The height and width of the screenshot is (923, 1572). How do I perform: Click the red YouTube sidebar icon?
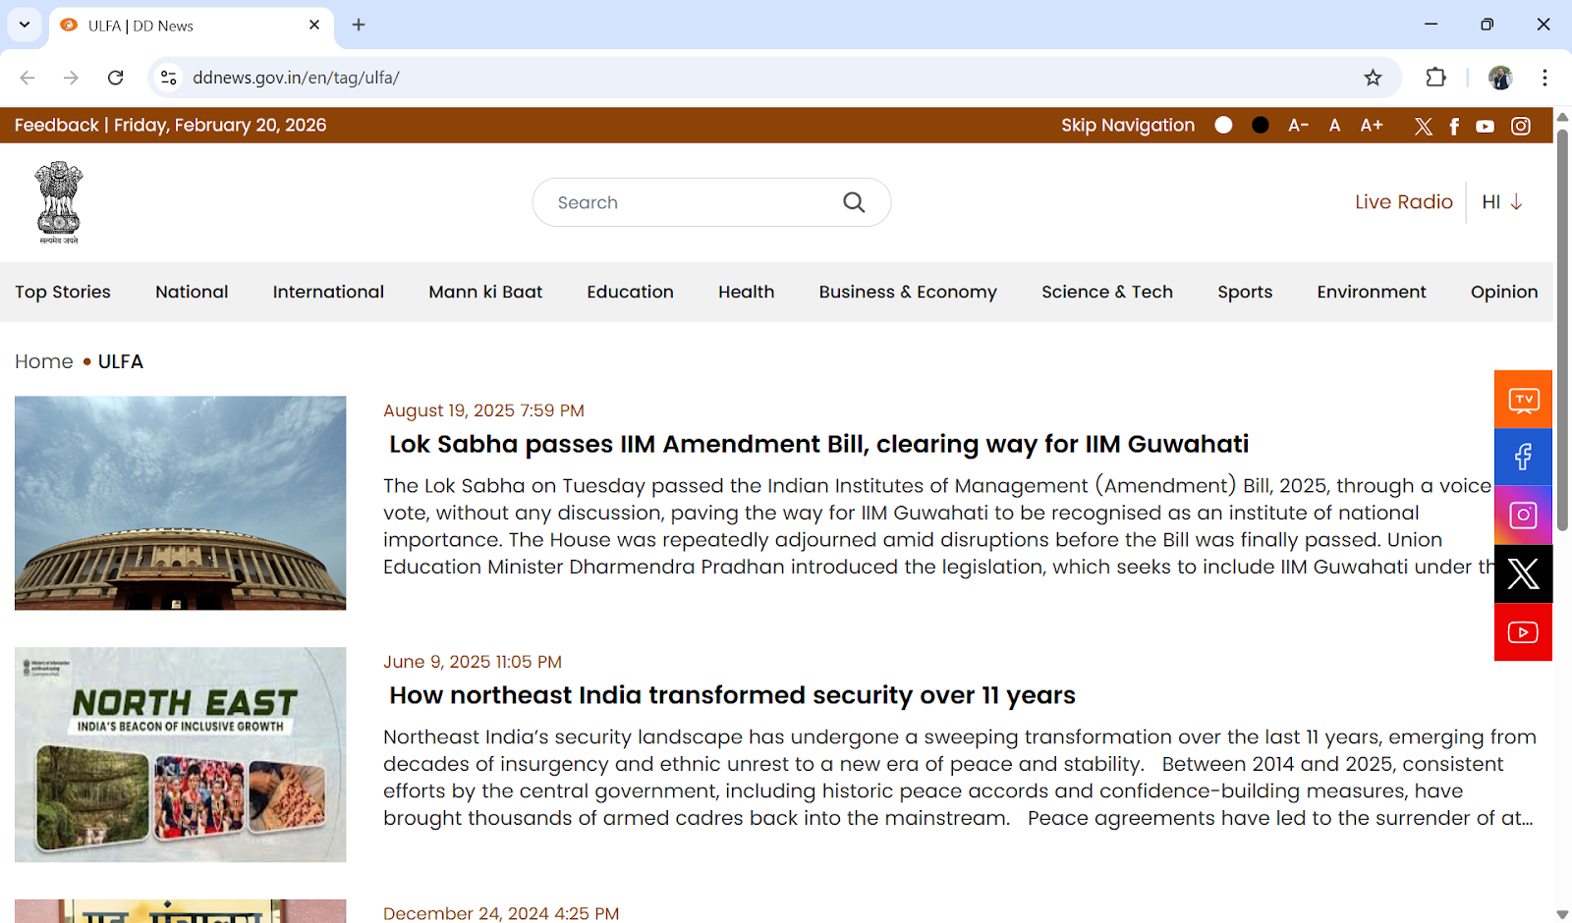[x=1523, y=632]
